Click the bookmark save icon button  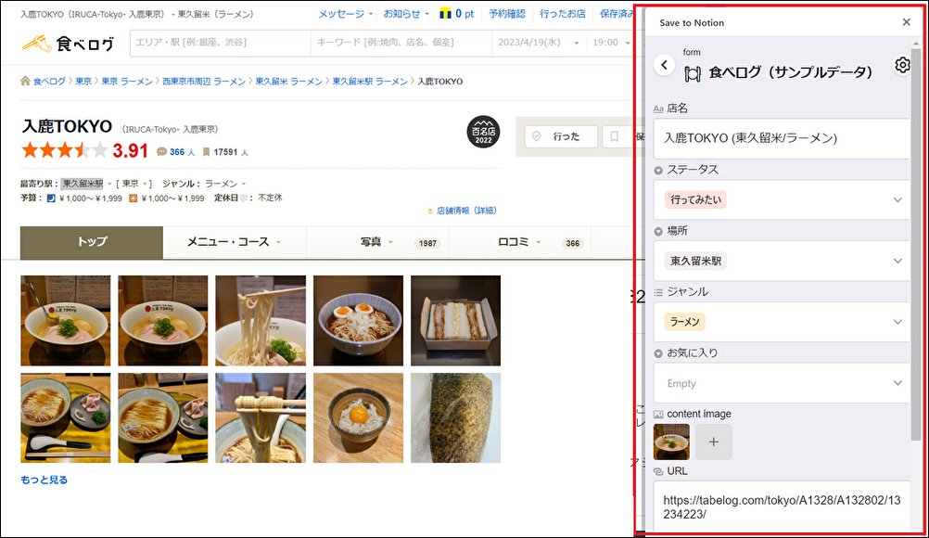coord(615,137)
